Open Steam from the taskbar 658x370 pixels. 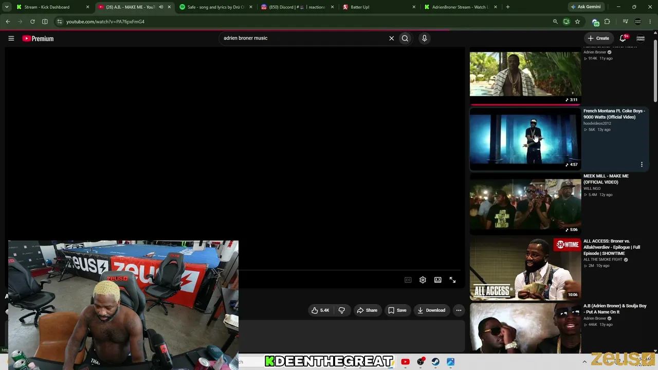[435, 362]
